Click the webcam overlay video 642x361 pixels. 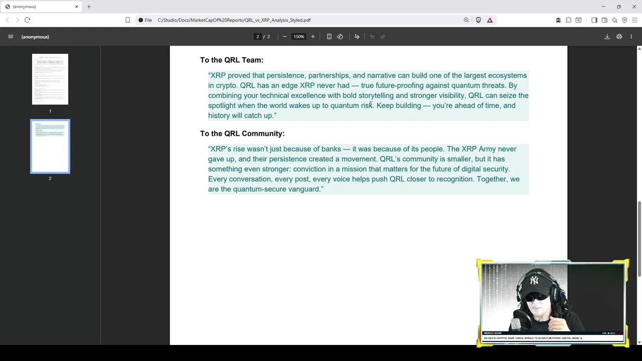pyautogui.click(x=552, y=303)
